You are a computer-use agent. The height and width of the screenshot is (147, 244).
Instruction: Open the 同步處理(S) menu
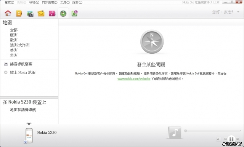(50, 3)
